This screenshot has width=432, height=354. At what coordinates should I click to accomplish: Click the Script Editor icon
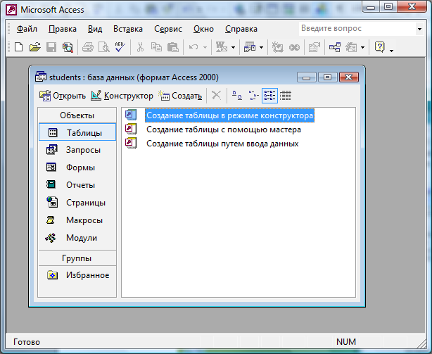[294, 47]
